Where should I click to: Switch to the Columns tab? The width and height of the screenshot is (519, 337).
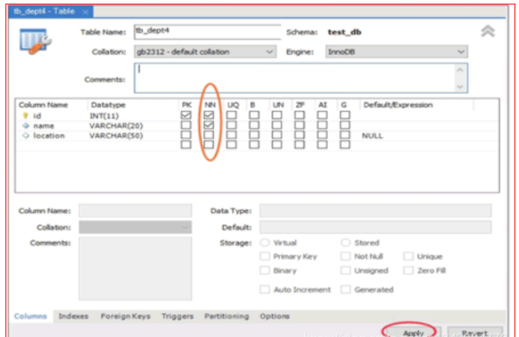pos(31,316)
